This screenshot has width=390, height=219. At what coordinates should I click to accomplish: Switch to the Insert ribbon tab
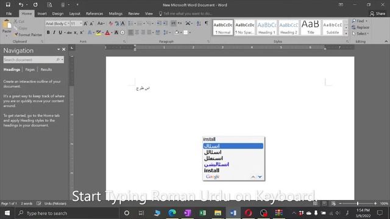(42, 13)
